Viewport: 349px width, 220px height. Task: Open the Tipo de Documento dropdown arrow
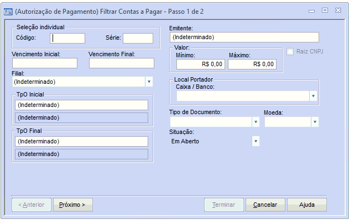point(256,122)
